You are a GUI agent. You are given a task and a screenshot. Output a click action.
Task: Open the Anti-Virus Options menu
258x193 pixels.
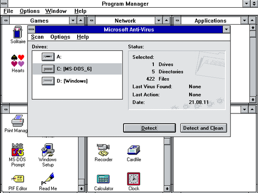click(60, 37)
